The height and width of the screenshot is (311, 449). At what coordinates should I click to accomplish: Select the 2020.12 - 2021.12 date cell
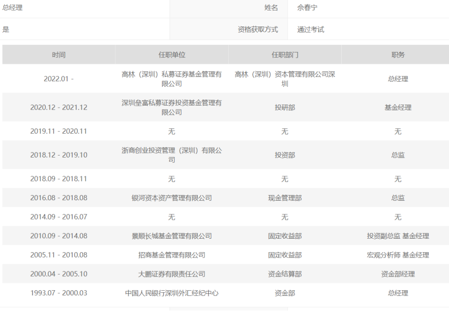59,107
